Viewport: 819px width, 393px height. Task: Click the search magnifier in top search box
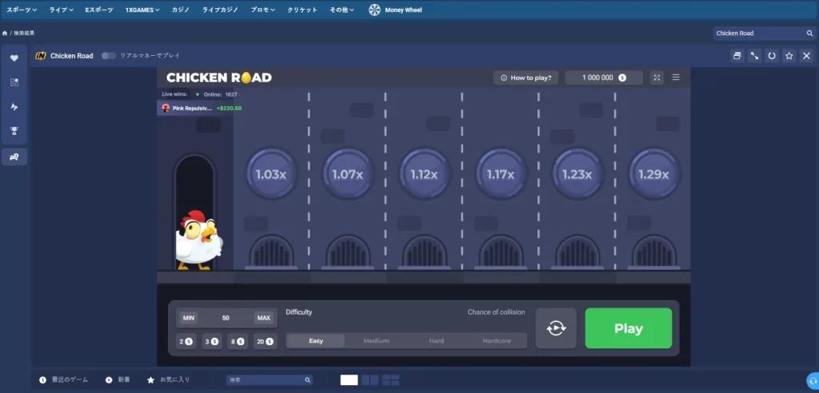point(809,34)
